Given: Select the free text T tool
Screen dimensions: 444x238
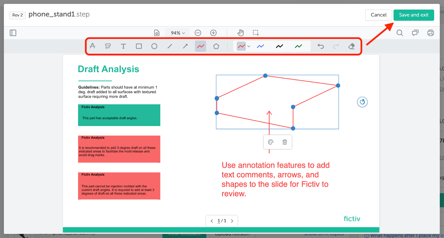Looking at the screenshot, I should [123, 46].
